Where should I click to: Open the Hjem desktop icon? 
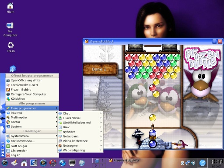[x=10, y=7]
